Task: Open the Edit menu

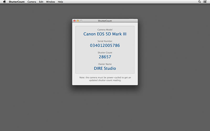Action: pos(41,2)
